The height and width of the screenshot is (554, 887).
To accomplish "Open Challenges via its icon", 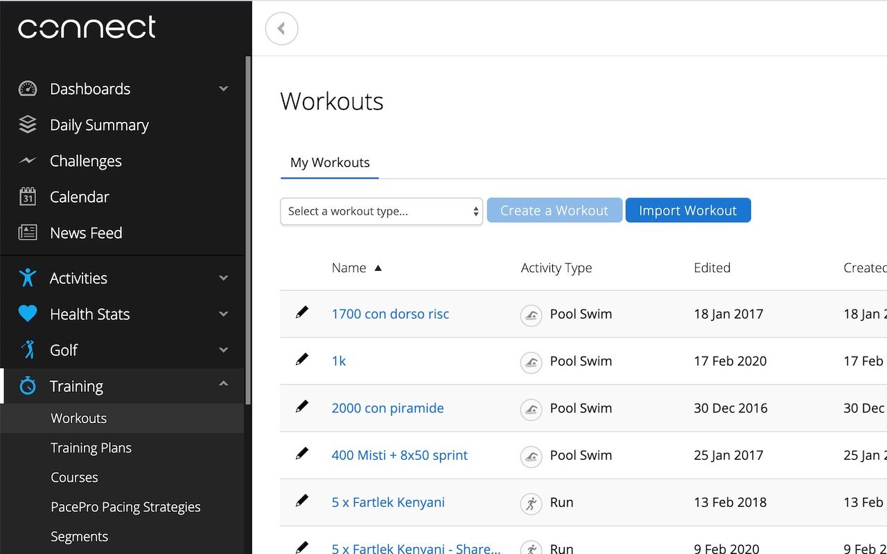I will pyautogui.click(x=26, y=161).
